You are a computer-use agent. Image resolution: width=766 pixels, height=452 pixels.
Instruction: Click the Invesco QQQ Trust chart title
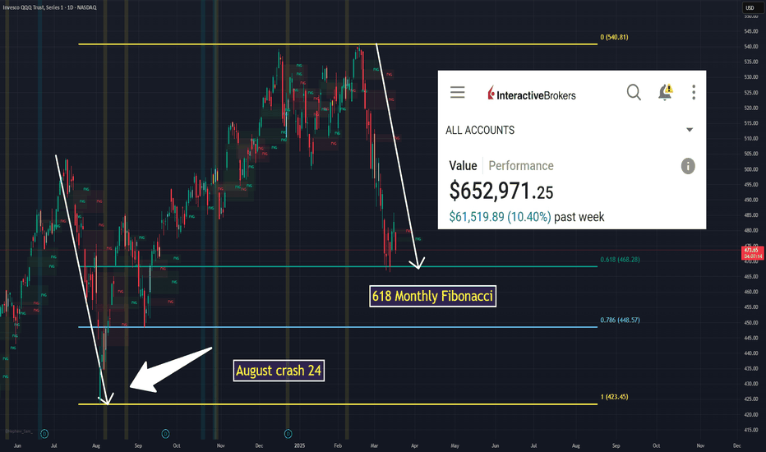50,7
